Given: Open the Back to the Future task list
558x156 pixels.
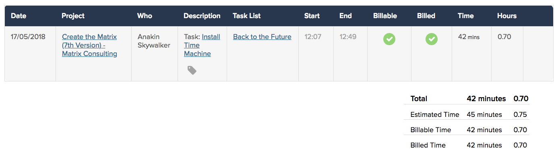Looking at the screenshot, I should tap(262, 37).
